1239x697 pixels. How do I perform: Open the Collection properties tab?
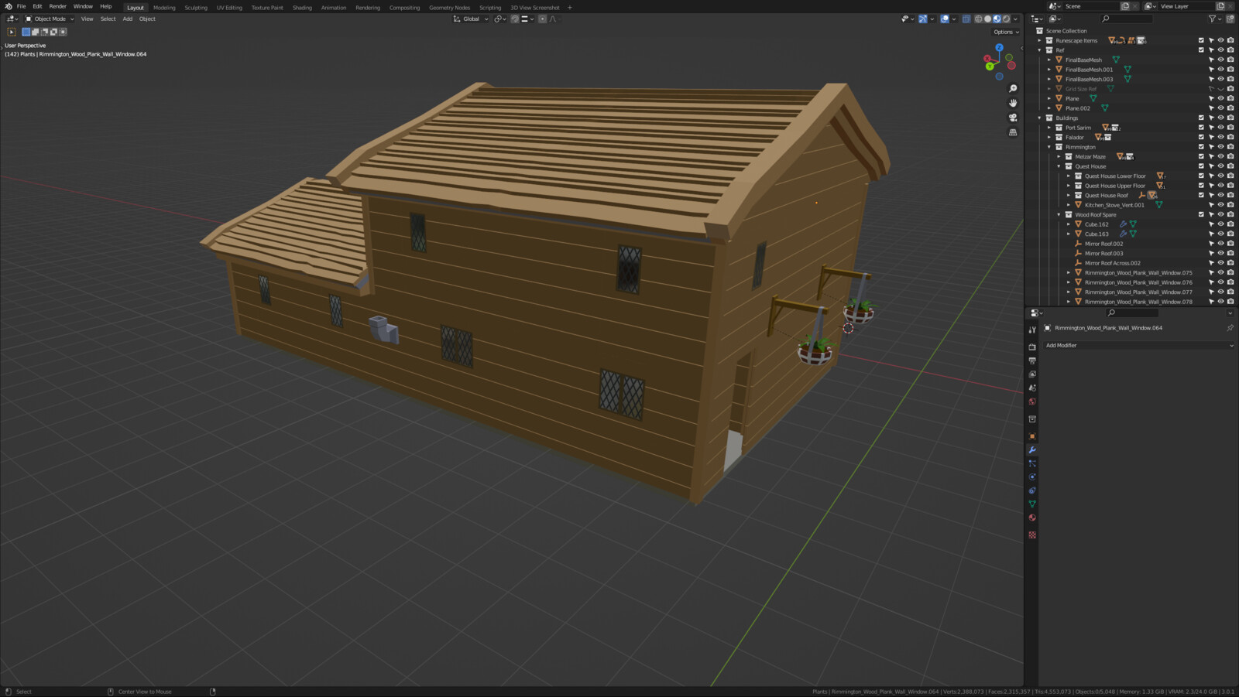pyautogui.click(x=1032, y=419)
